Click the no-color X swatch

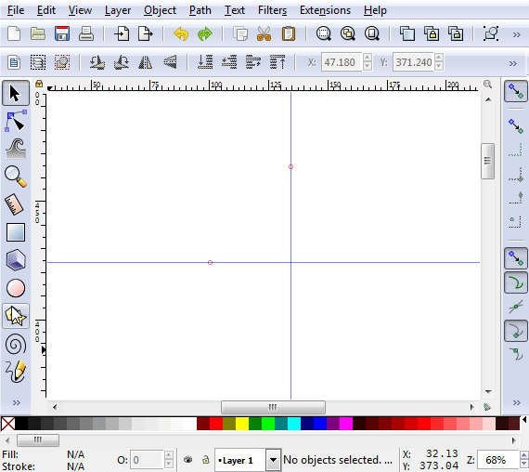[x=7, y=424]
